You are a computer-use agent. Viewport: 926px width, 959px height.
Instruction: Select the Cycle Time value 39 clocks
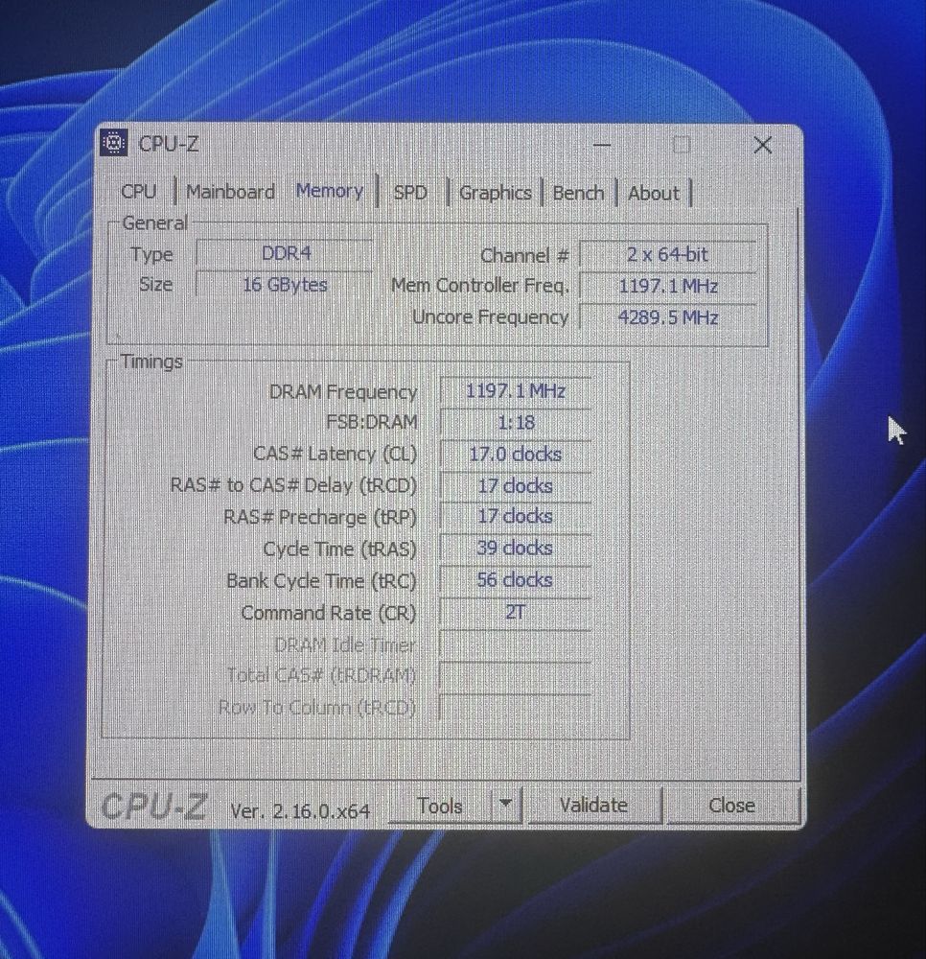click(516, 548)
